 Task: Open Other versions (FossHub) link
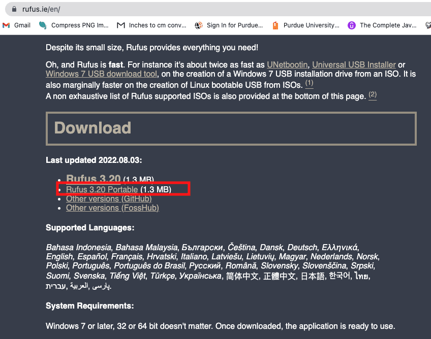click(x=112, y=208)
